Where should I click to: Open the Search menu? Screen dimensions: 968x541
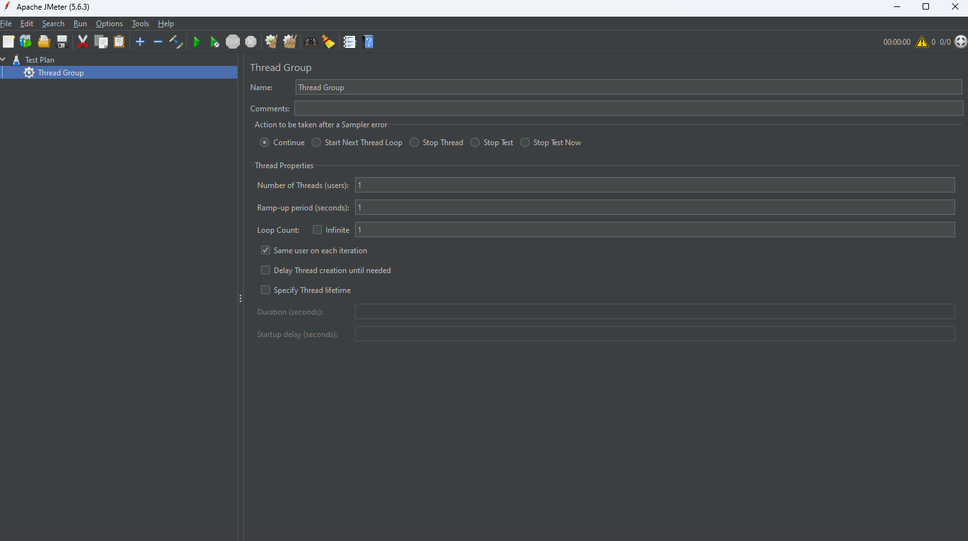(x=53, y=24)
